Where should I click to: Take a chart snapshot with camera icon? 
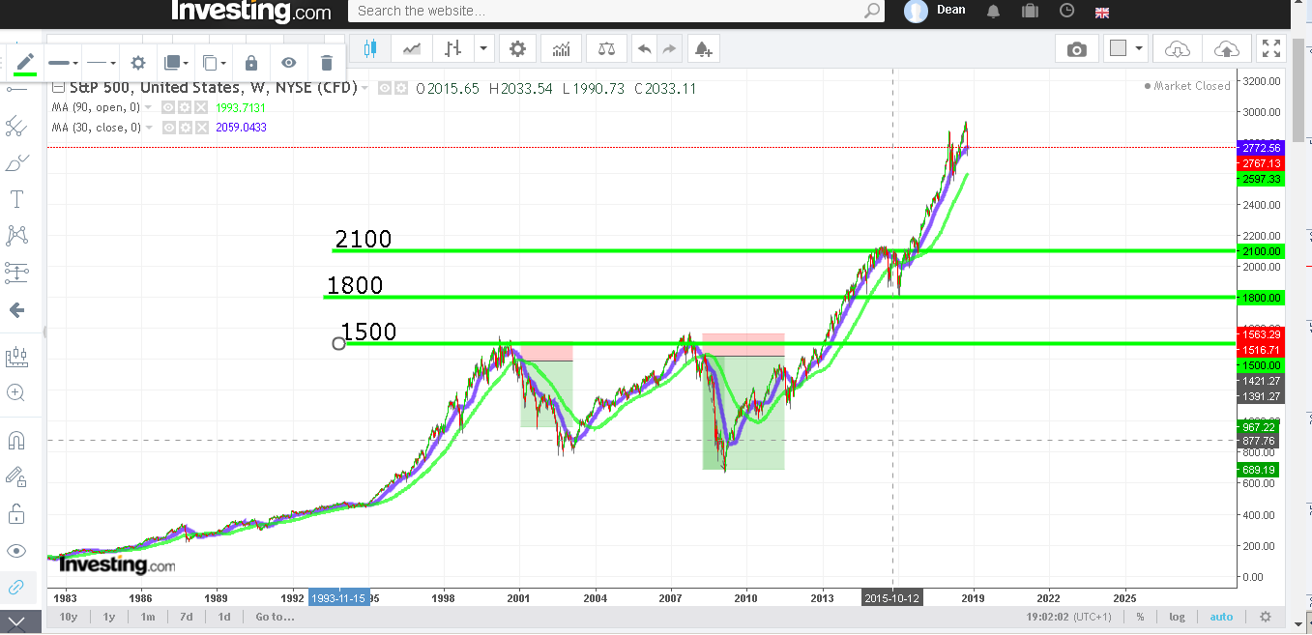[x=1077, y=49]
